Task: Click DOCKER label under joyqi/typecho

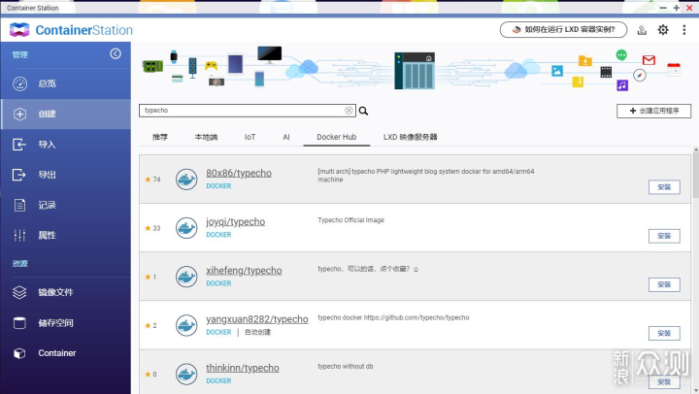Action: (x=218, y=235)
